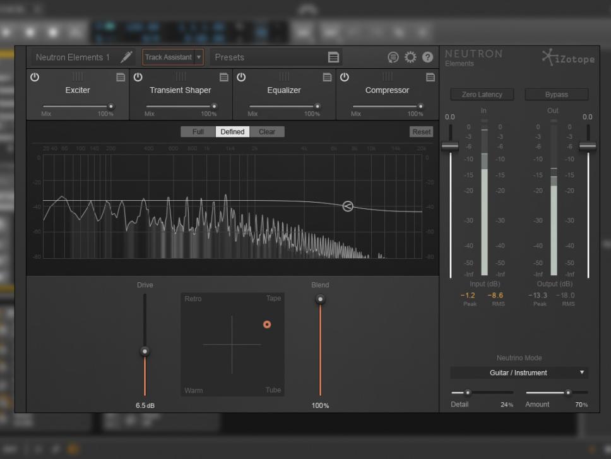The width and height of the screenshot is (611, 459).
Task: Open the Equalizer module preset menu icon
Action: coord(327,77)
